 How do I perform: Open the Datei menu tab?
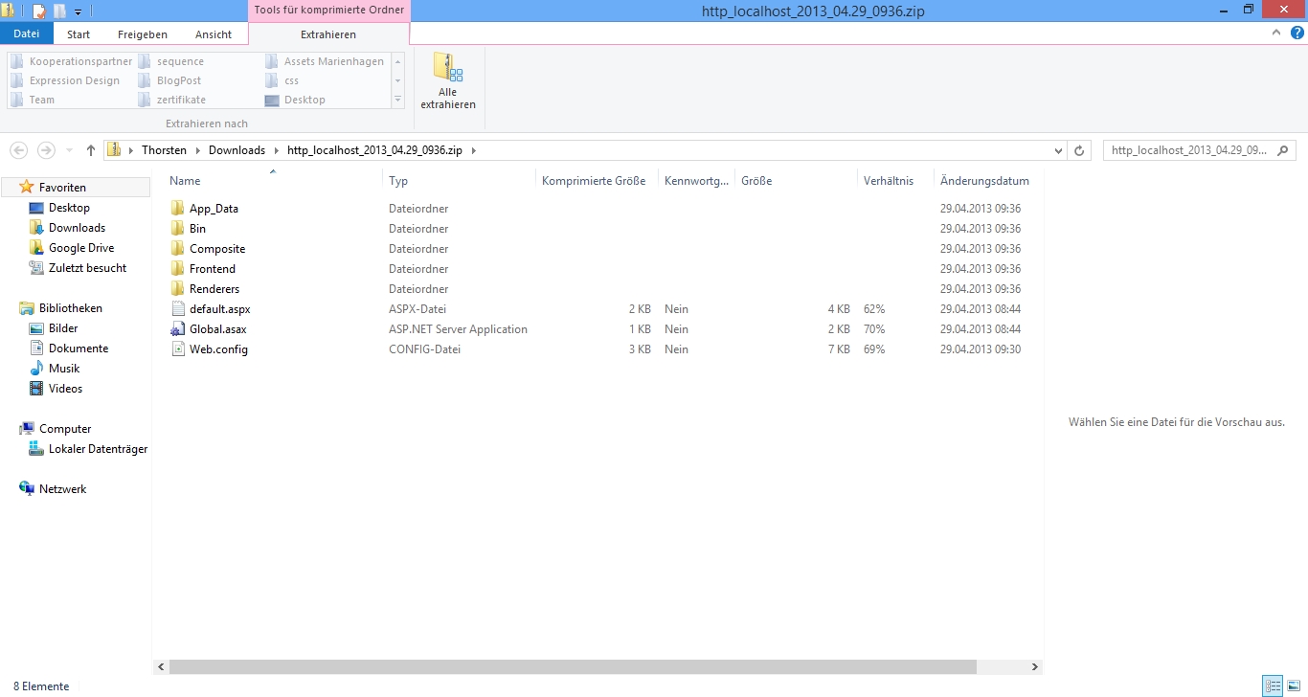27,34
